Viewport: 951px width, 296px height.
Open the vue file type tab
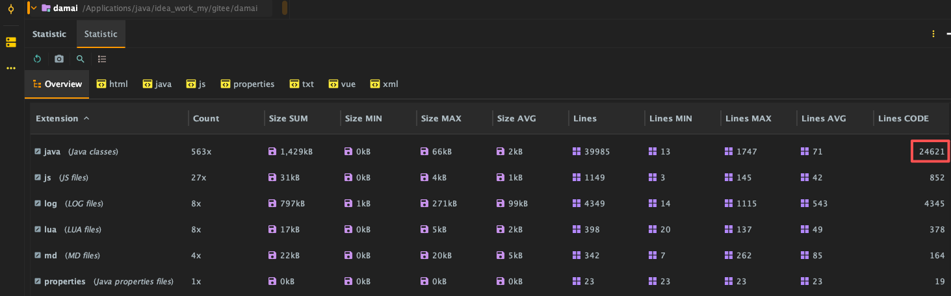tap(342, 84)
